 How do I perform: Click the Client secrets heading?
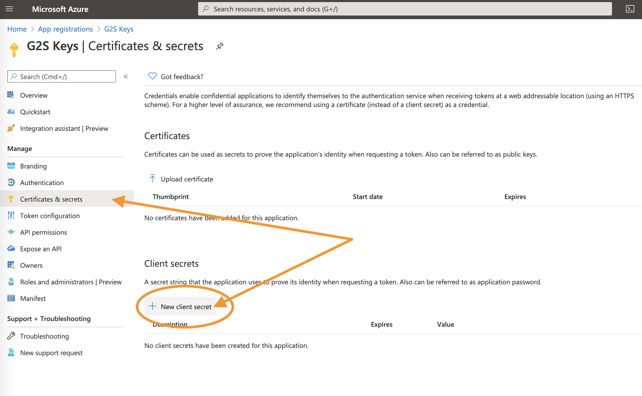pos(171,263)
